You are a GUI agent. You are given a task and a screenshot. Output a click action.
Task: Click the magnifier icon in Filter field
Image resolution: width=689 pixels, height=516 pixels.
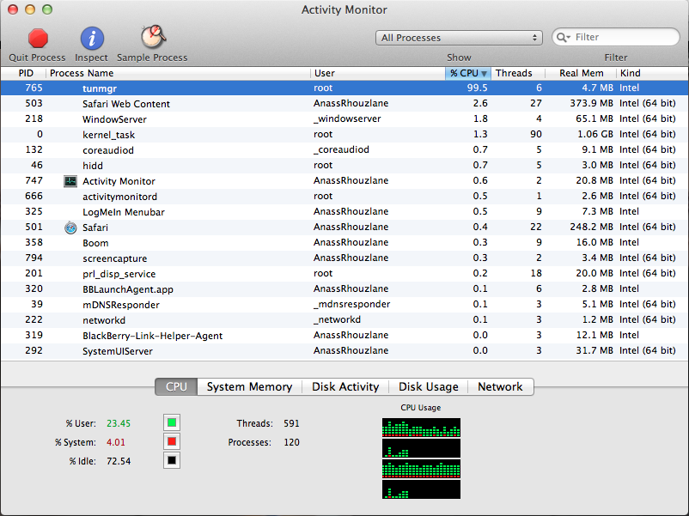click(563, 37)
